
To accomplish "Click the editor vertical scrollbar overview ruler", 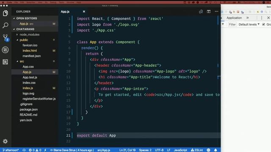I will point(219,81).
